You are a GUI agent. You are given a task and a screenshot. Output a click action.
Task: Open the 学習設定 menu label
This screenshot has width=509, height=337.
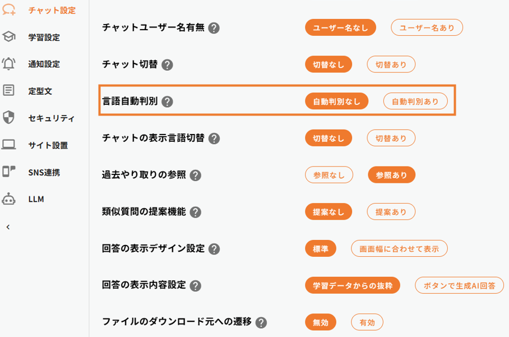44,38
